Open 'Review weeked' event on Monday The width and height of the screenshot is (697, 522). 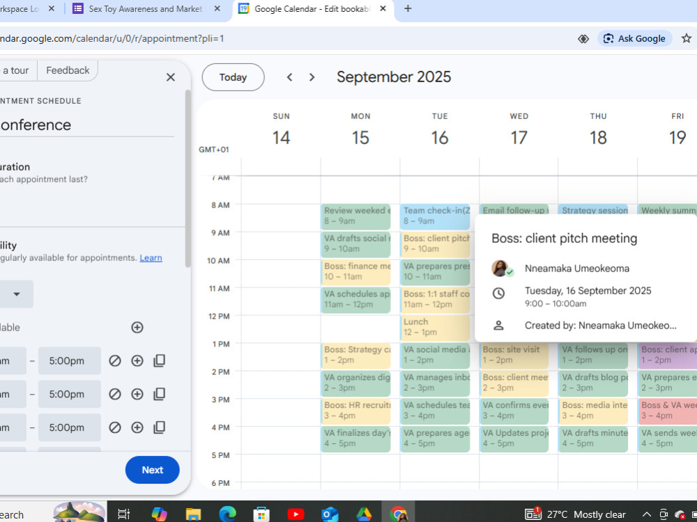click(355, 216)
